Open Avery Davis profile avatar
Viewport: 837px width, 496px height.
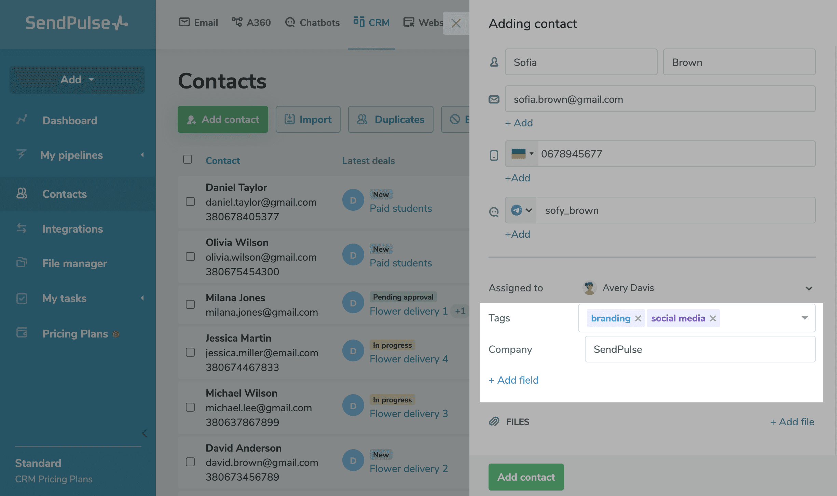[x=589, y=288]
